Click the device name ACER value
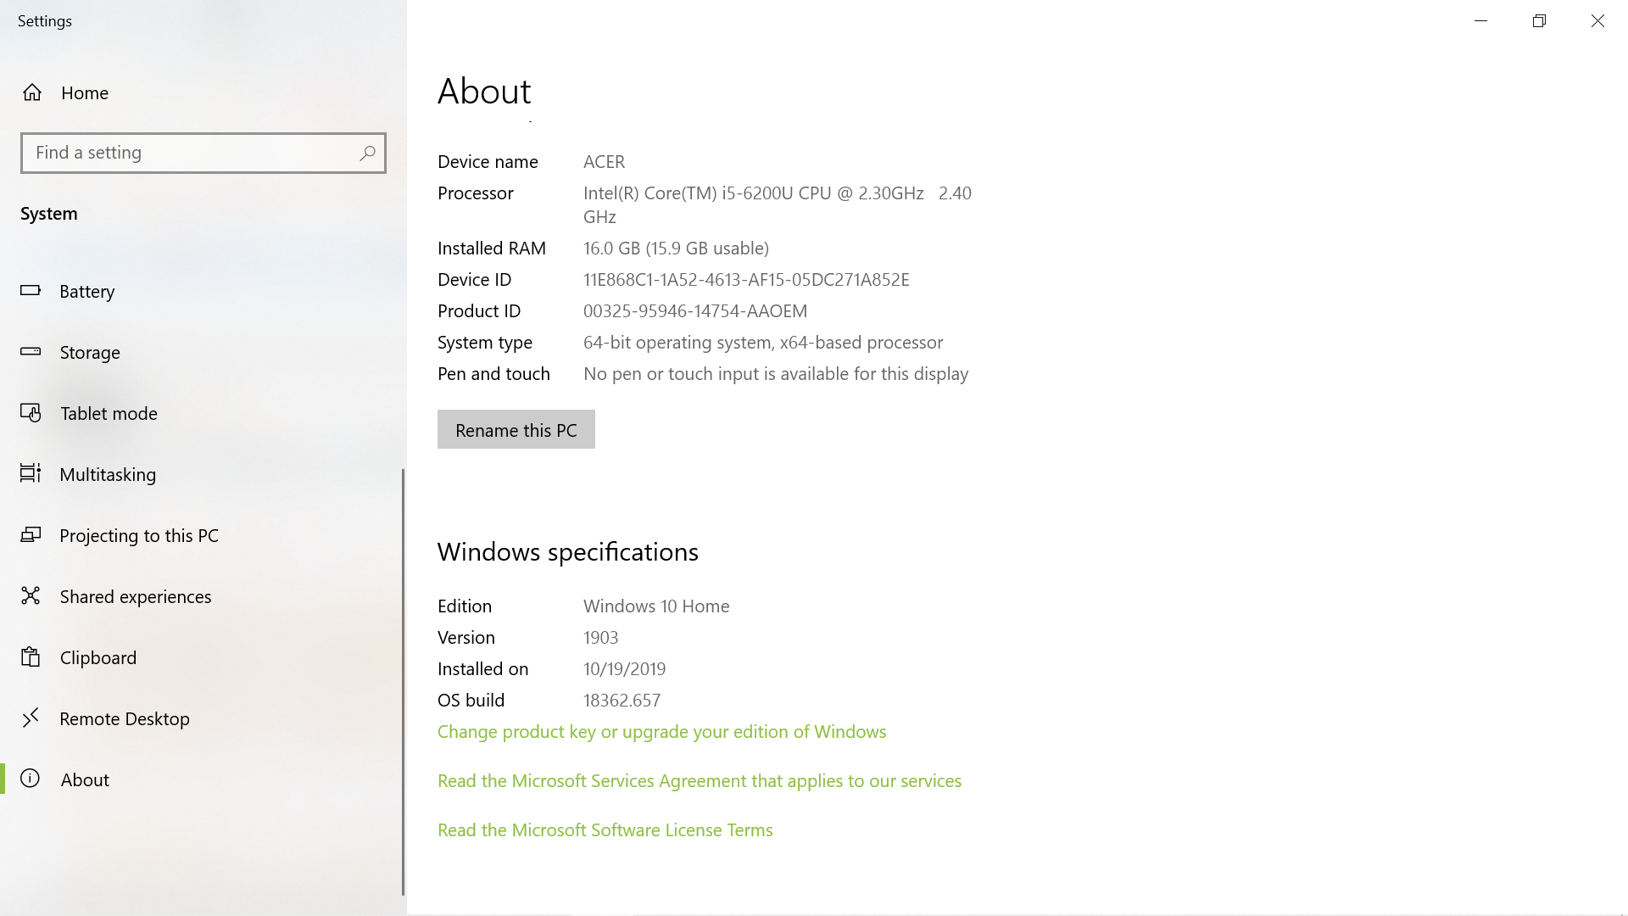Image resolution: width=1628 pixels, height=916 pixels. 604,162
